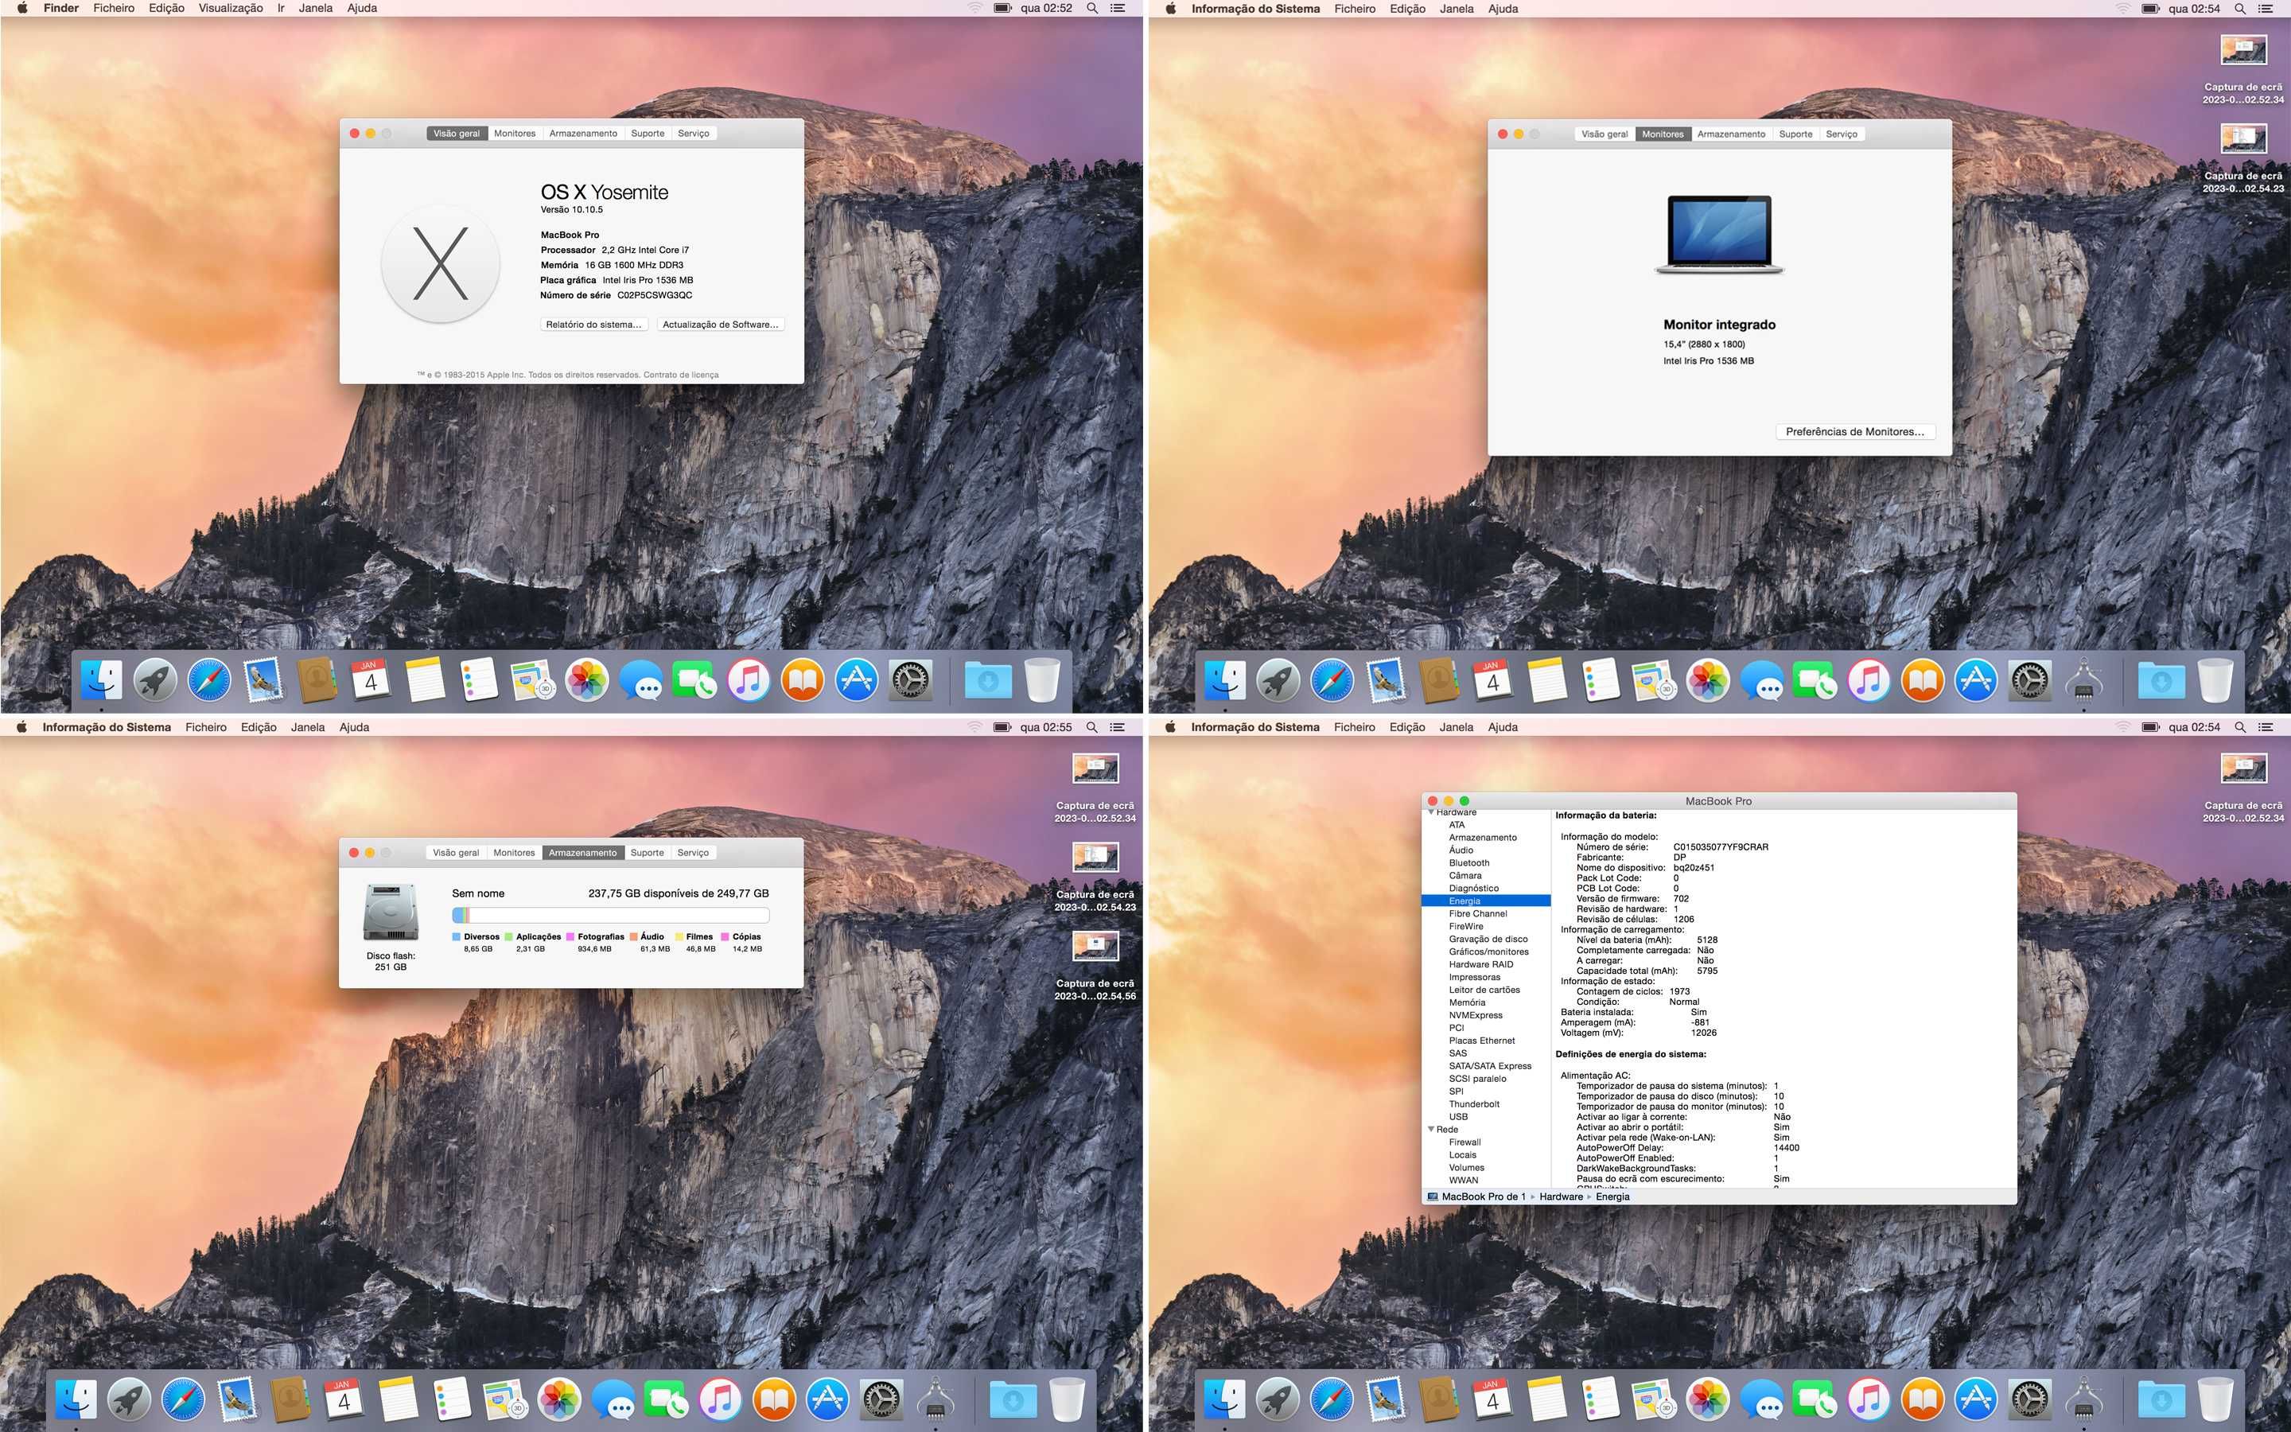Select USB in the hardware sidebar
This screenshot has width=2291, height=1432.
(x=1458, y=1117)
